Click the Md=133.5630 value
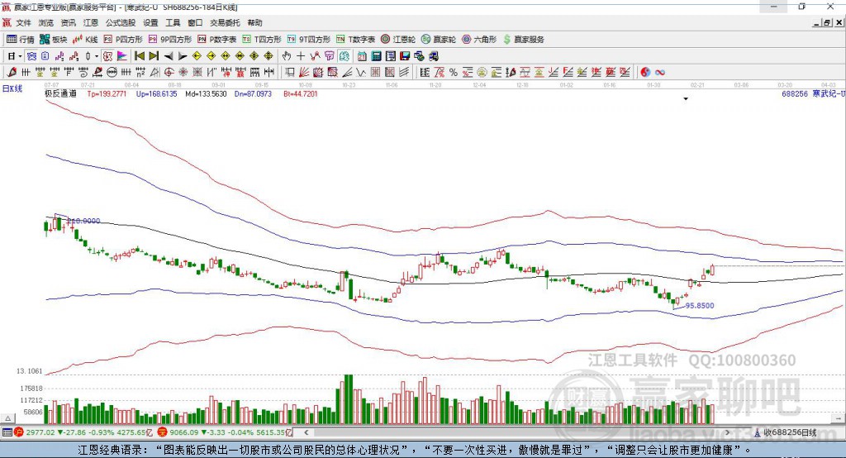 tap(206, 93)
